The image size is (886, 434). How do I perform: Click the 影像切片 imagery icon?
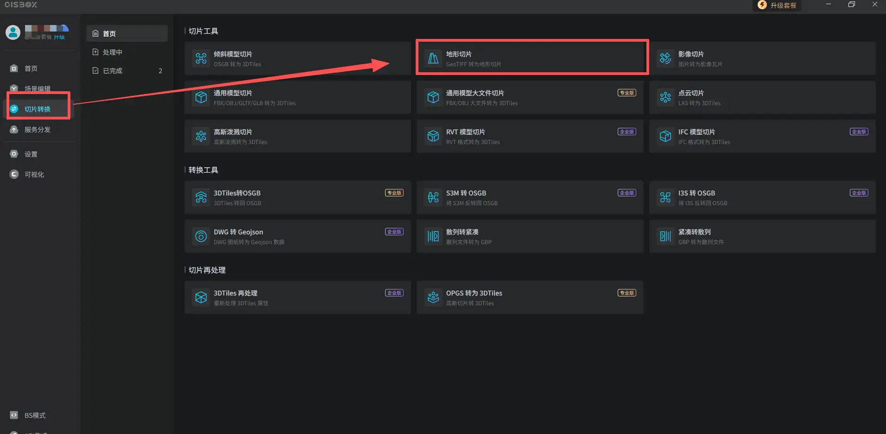(665, 58)
